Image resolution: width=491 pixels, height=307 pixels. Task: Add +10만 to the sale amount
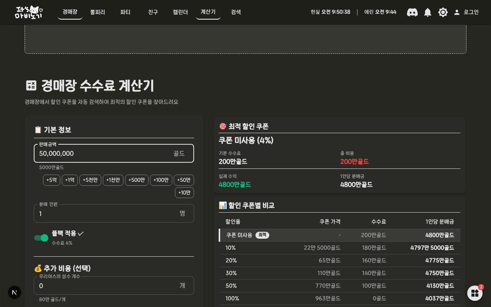[x=185, y=193]
